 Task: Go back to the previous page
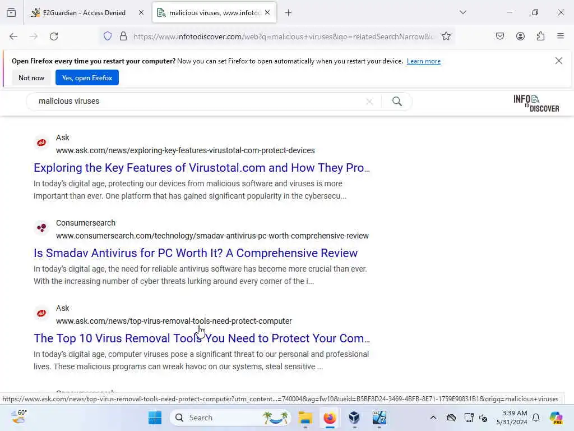13,36
